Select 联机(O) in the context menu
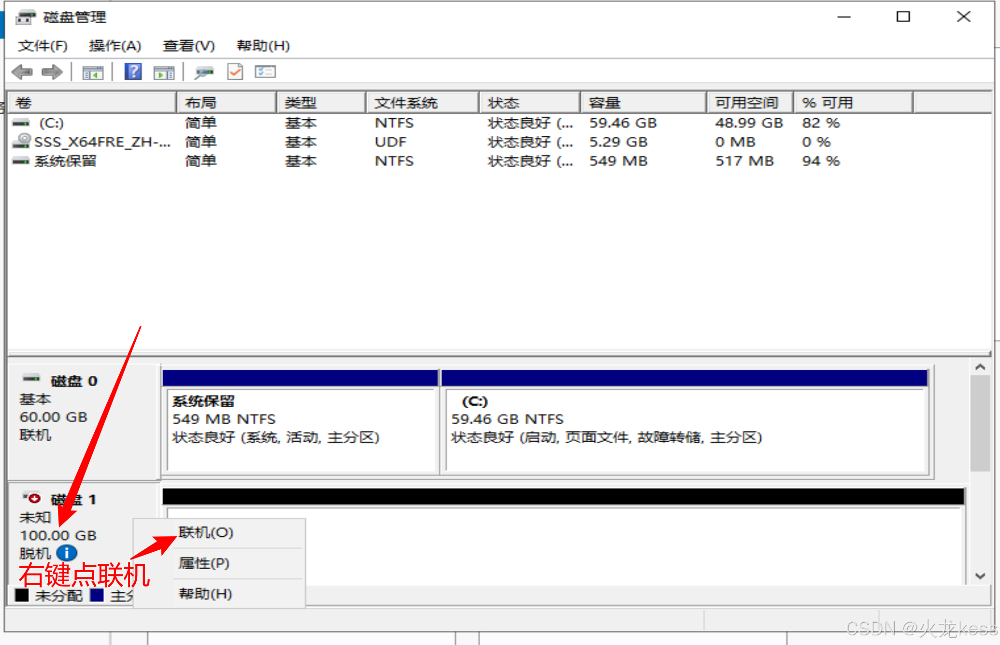 (206, 532)
